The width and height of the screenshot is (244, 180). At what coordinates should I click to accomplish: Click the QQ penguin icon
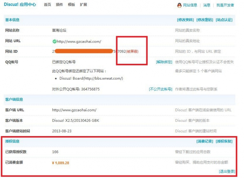pyautogui.click(x=179, y=5)
